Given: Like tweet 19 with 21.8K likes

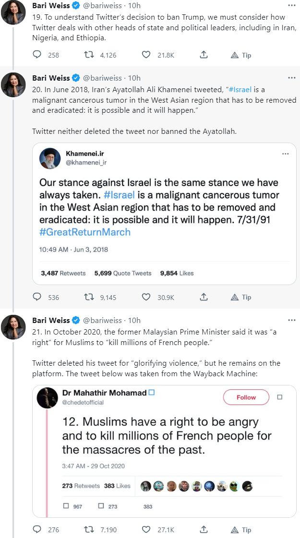Looking at the screenshot, I should pyautogui.click(x=146, y=55).
